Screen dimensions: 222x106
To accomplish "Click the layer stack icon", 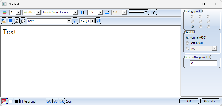I will click(x=5, y=12).
